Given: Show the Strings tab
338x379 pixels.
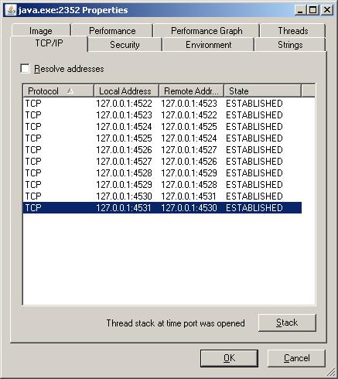Looking at the screenshot, I should [290, 45].
